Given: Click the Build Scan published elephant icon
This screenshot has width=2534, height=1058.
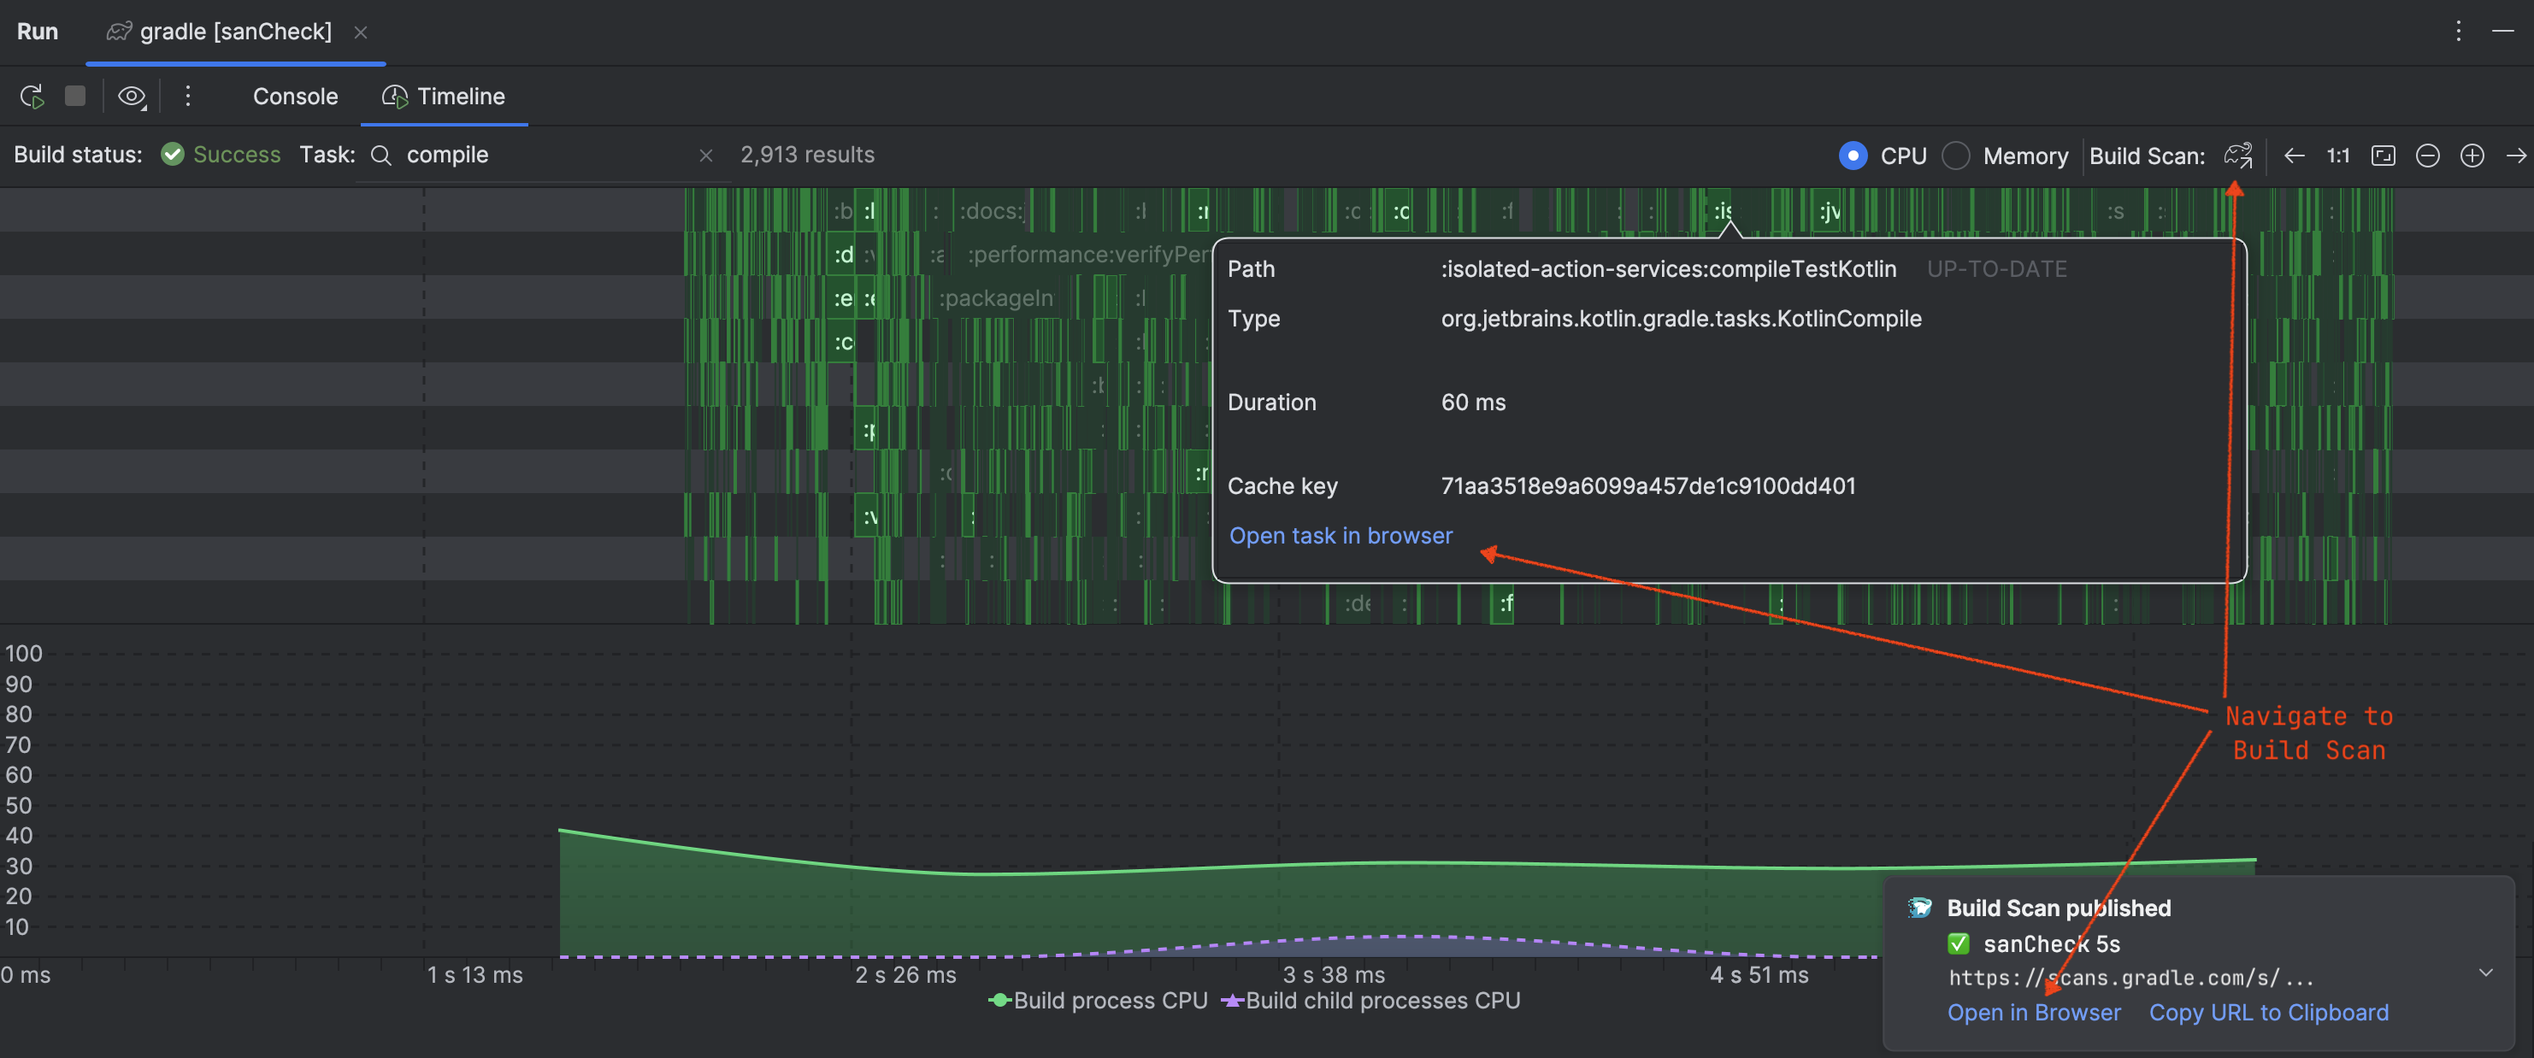Looking at the screenshot, I should pyautogui.click(x=1919, y=908).
